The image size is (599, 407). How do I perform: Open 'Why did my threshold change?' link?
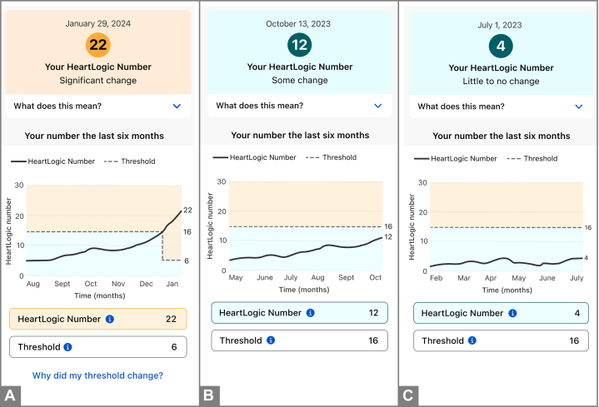[97, 375]
